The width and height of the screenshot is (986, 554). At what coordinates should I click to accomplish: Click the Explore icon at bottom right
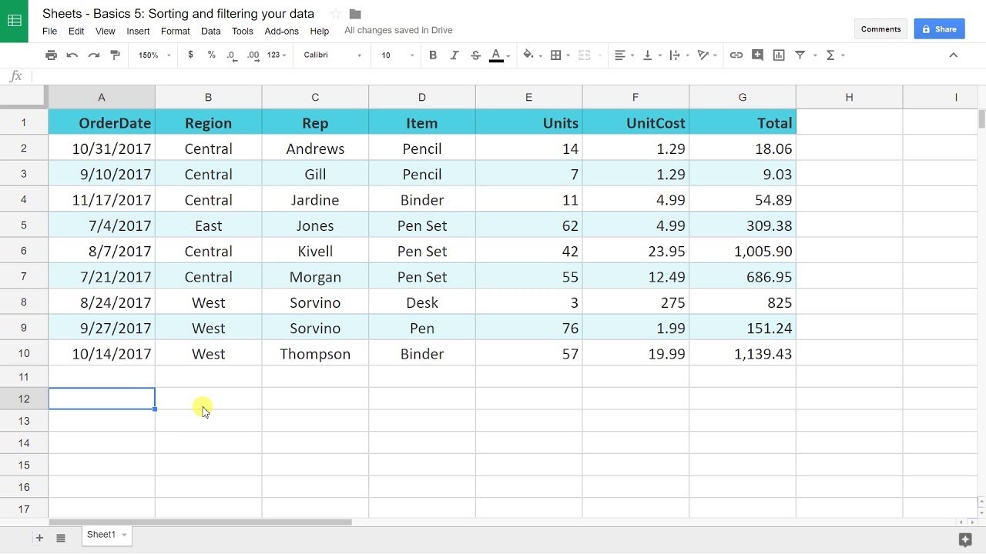964,539
